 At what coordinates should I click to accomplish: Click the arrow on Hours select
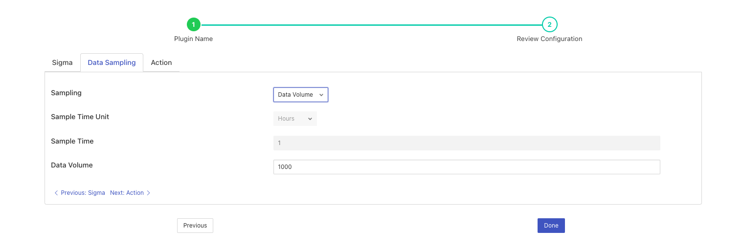(x=310, y=119)
